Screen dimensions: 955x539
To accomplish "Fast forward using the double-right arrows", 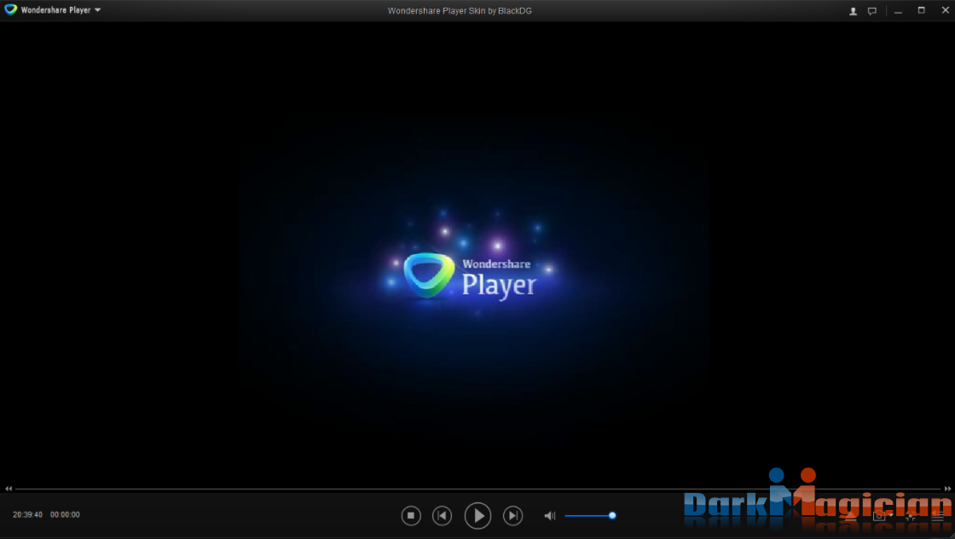I will (947, 489).
